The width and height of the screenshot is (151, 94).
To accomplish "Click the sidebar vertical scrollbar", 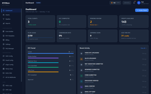I will 21,45.
